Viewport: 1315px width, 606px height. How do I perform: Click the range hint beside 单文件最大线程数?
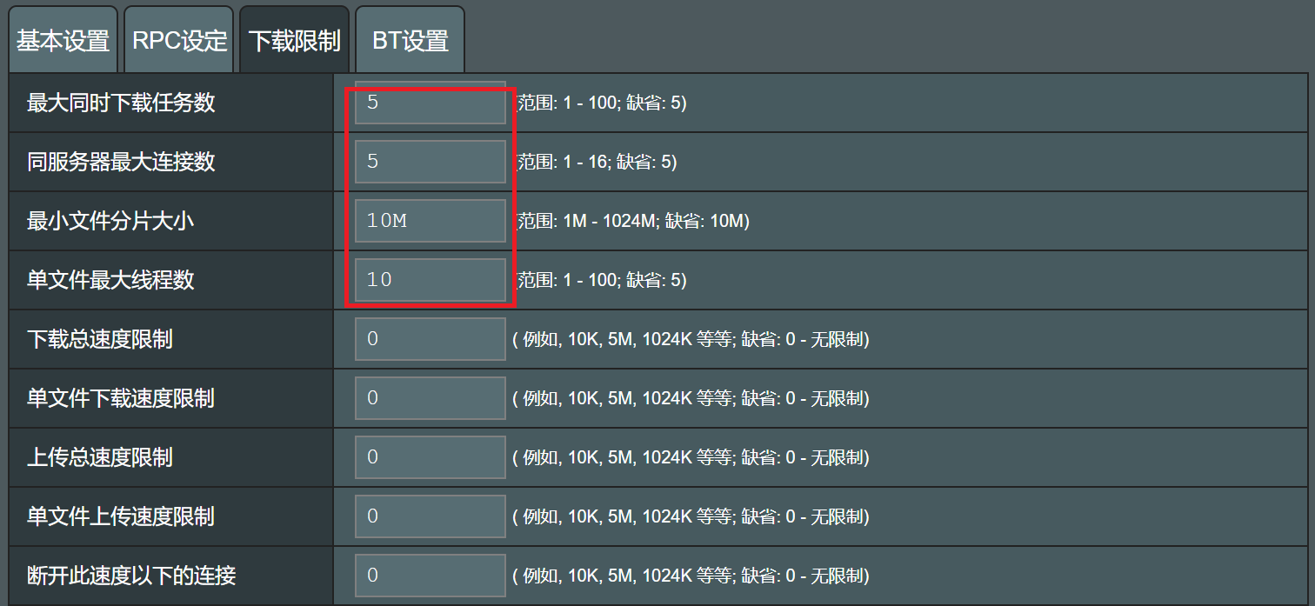[602, 280]
